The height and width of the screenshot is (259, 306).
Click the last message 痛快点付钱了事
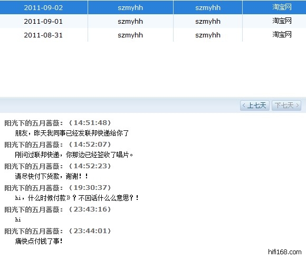39,242
